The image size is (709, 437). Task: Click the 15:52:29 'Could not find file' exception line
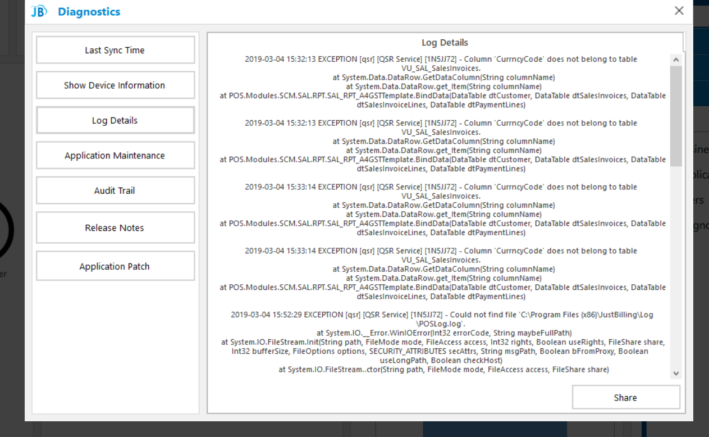pyautogui.click(x=442, y=315)
